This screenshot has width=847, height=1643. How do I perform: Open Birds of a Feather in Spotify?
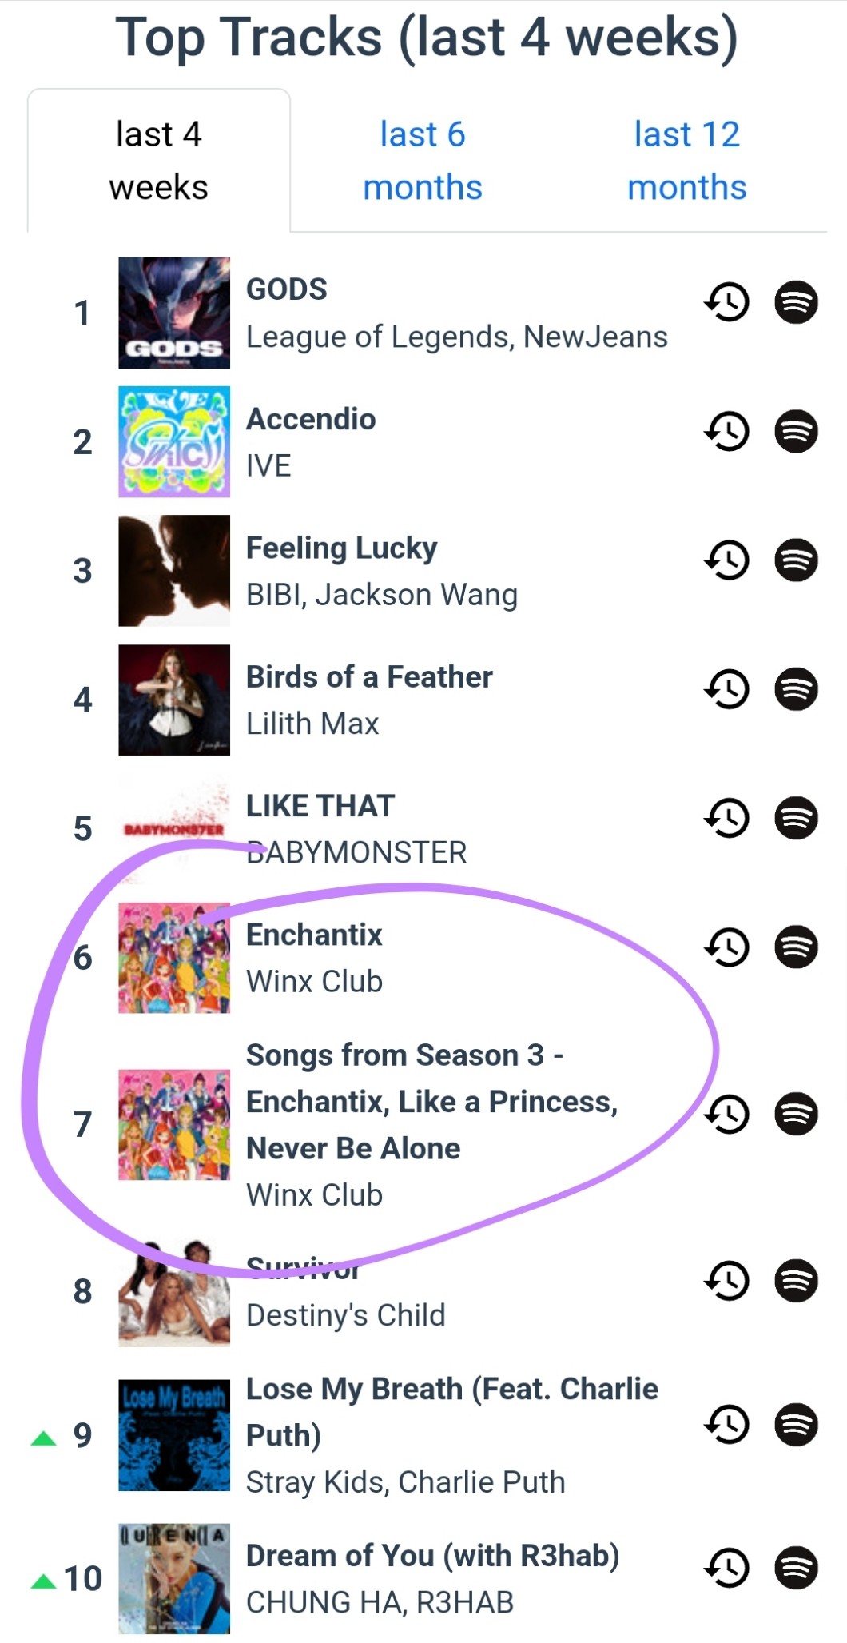(796, 689)
